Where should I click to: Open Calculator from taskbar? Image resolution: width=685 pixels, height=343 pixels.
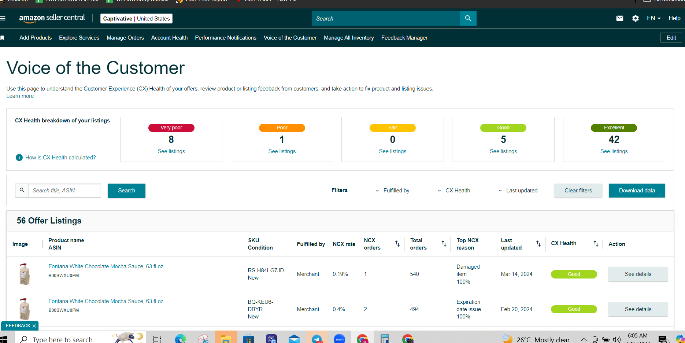tap(385, 339)
